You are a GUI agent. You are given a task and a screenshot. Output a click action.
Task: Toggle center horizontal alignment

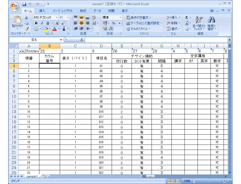coord(82,23)
